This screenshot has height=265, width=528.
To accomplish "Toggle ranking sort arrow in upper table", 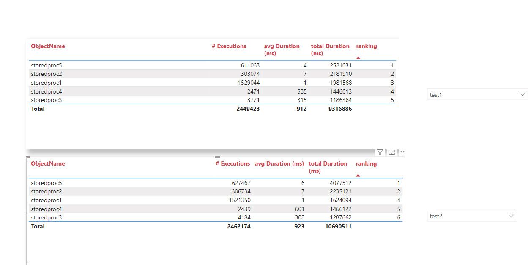I will [358, 58].
